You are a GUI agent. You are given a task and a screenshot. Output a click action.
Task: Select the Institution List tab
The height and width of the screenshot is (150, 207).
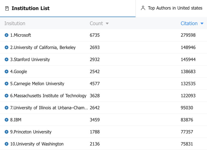[x=30, y=8]
